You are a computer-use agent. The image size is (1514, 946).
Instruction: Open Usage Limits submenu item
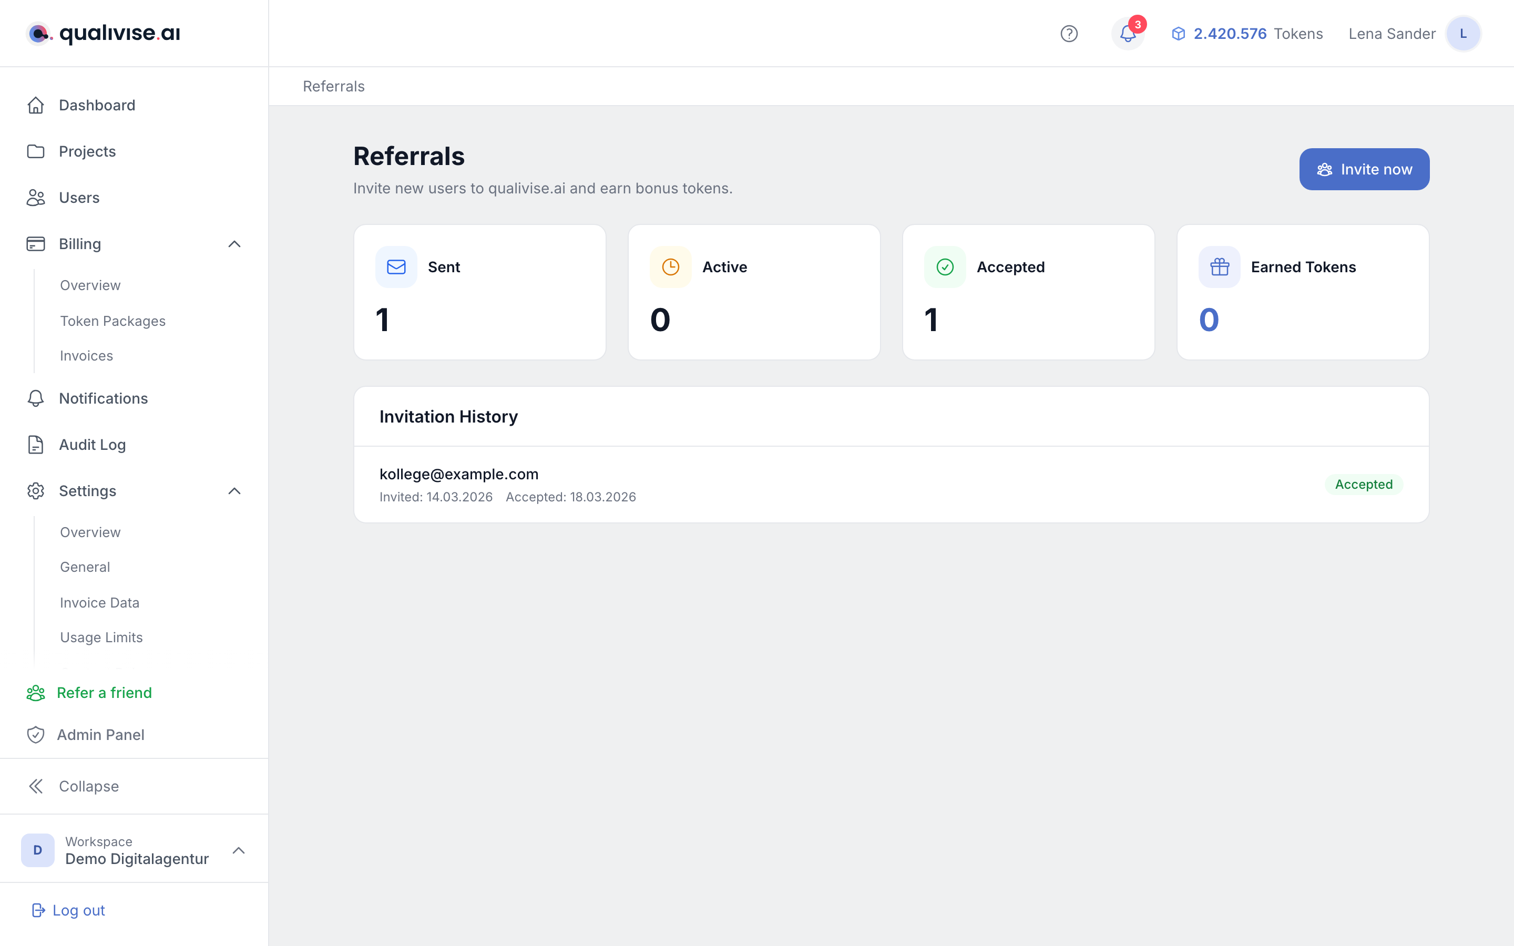coord(101,637)
